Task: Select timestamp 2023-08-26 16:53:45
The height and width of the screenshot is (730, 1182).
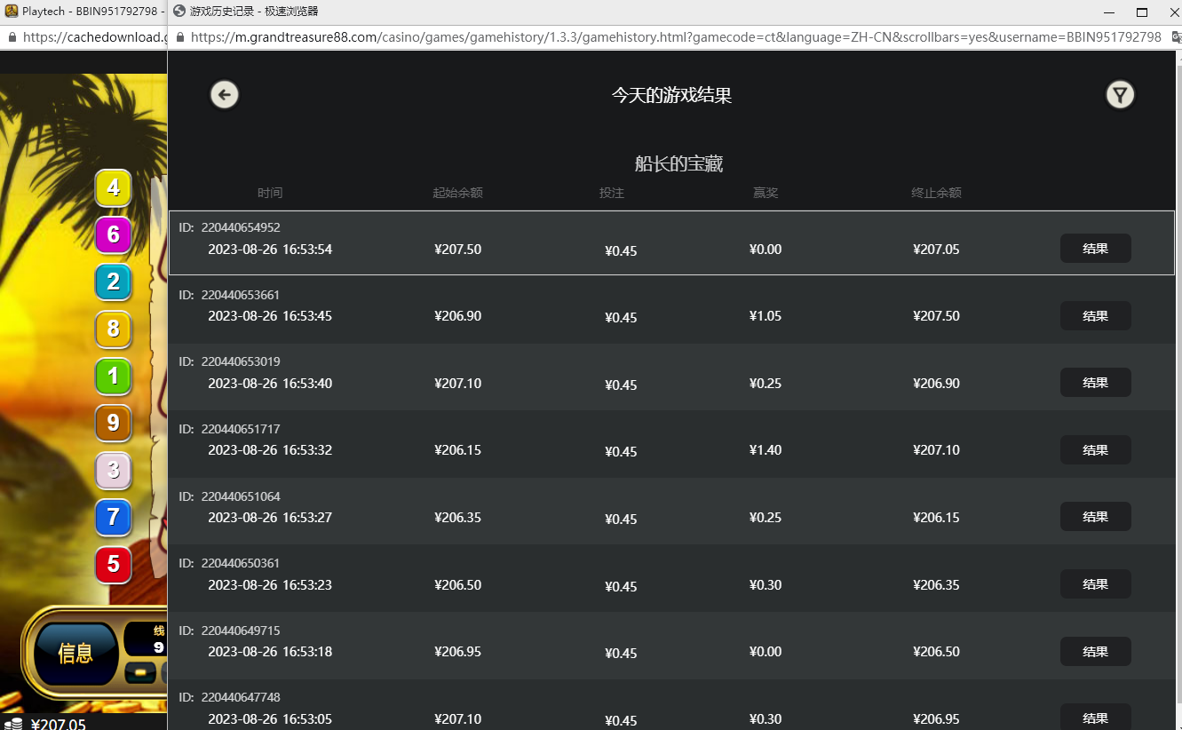Action: click(x=270, y=316)
